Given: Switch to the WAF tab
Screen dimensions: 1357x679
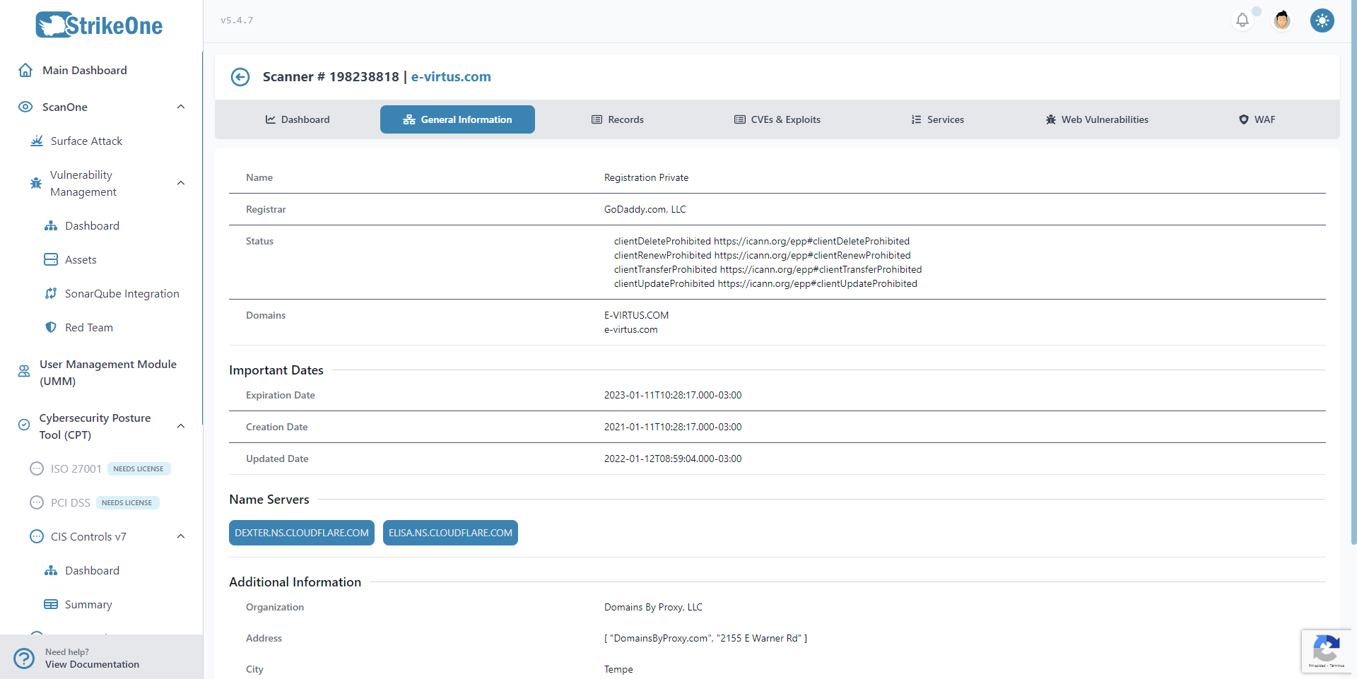Looking at the screenshot, I should 1257,119.
